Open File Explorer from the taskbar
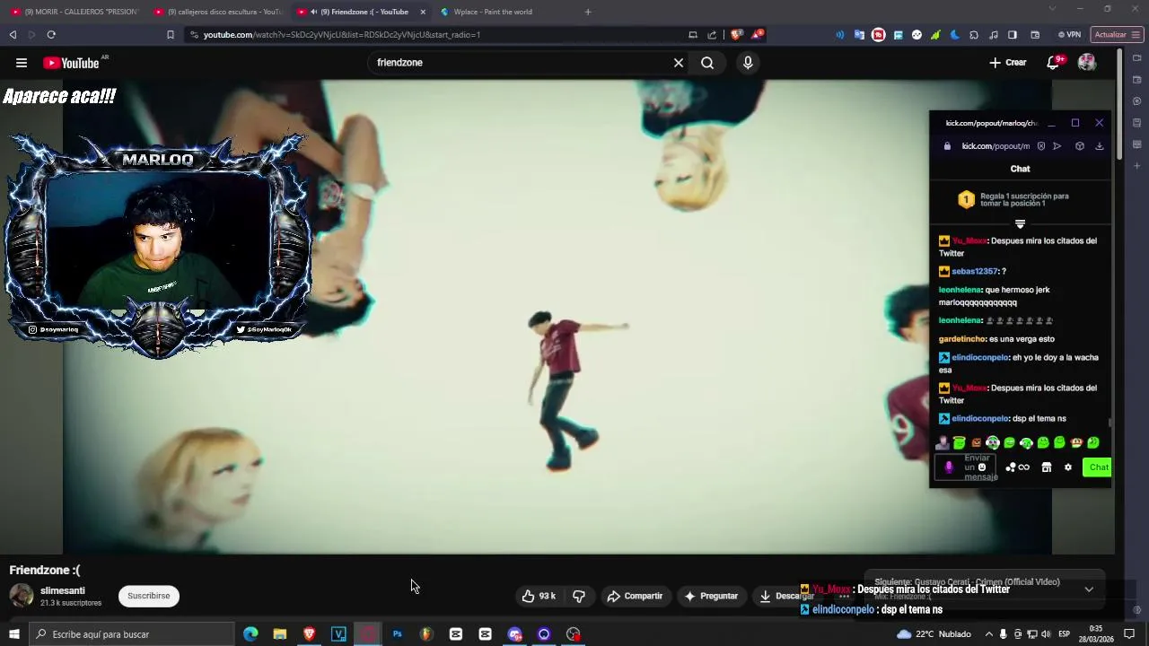The width and height of the screenshot is (1149, 646). tap(280, 634)
